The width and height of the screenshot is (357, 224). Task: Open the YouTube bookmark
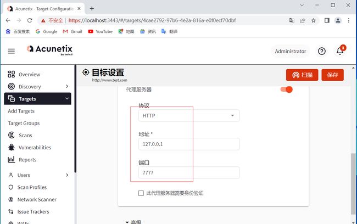(x=101, y=31)
